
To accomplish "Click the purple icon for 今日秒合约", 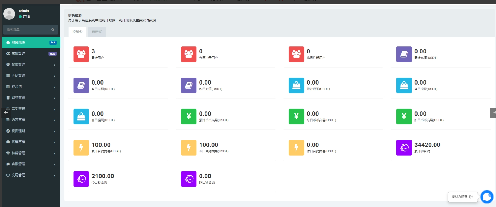I will point(81,179).
